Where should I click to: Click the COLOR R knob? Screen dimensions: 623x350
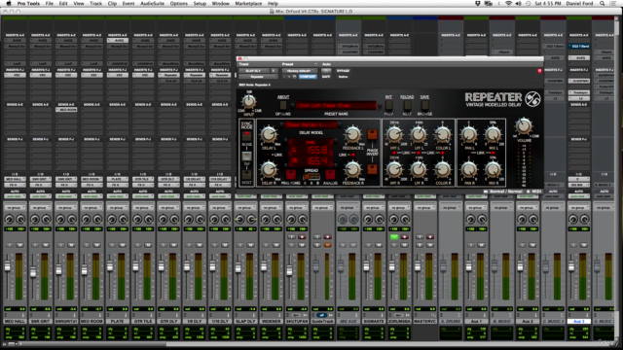pyautogui.click(x=442, y=170)
